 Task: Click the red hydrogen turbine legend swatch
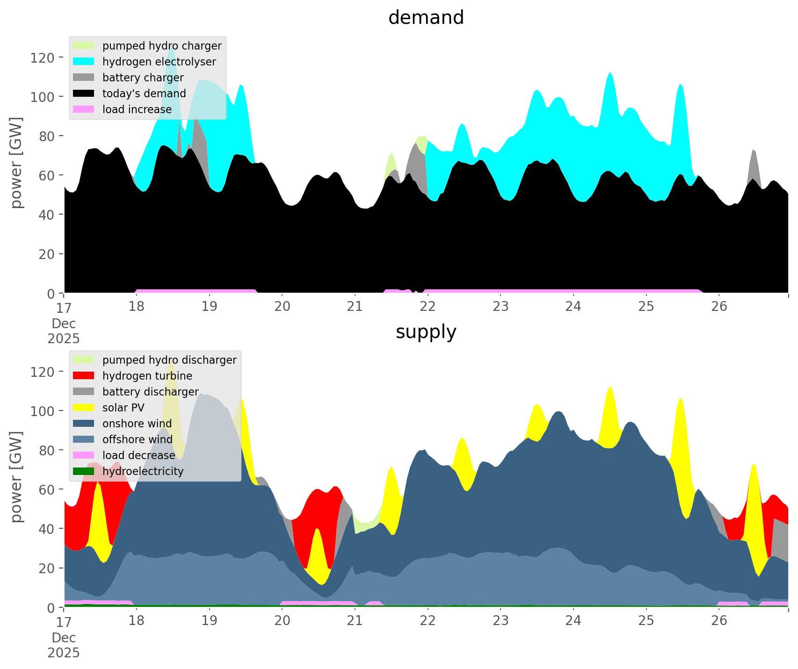tap(84, 376)
